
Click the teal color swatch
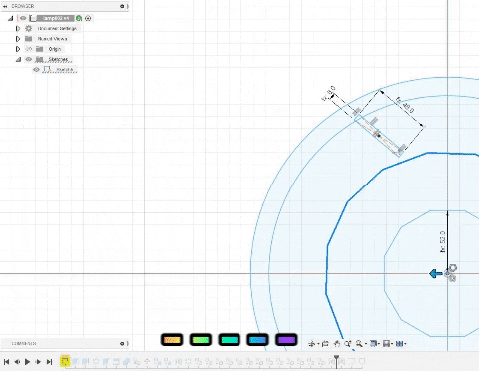point(230,340)
